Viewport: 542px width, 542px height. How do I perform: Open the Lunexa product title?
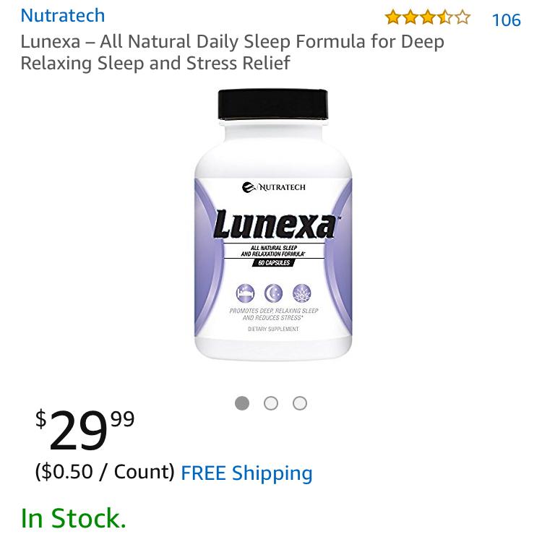[232, 52]
